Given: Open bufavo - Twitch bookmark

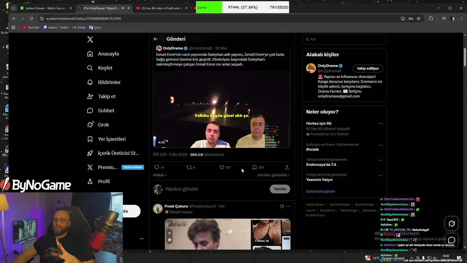Looking at the screenshot, I should (x=56, y=27).
